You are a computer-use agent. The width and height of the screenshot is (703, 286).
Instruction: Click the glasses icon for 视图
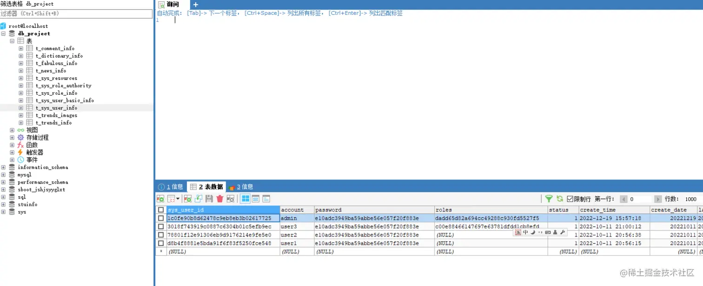(x=20, y=130)
